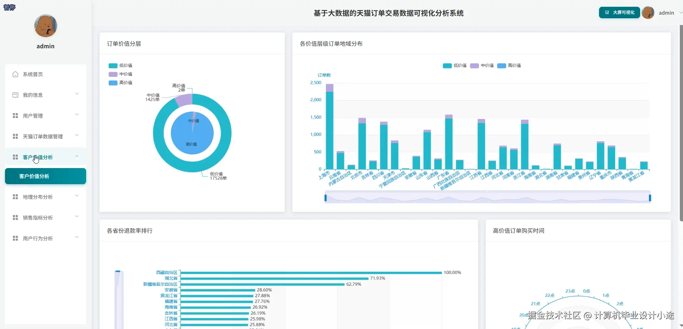Toggle 低价值 series in the bar chart legend
The width and height of the screenshot is (683, 329).
point(455,65)
